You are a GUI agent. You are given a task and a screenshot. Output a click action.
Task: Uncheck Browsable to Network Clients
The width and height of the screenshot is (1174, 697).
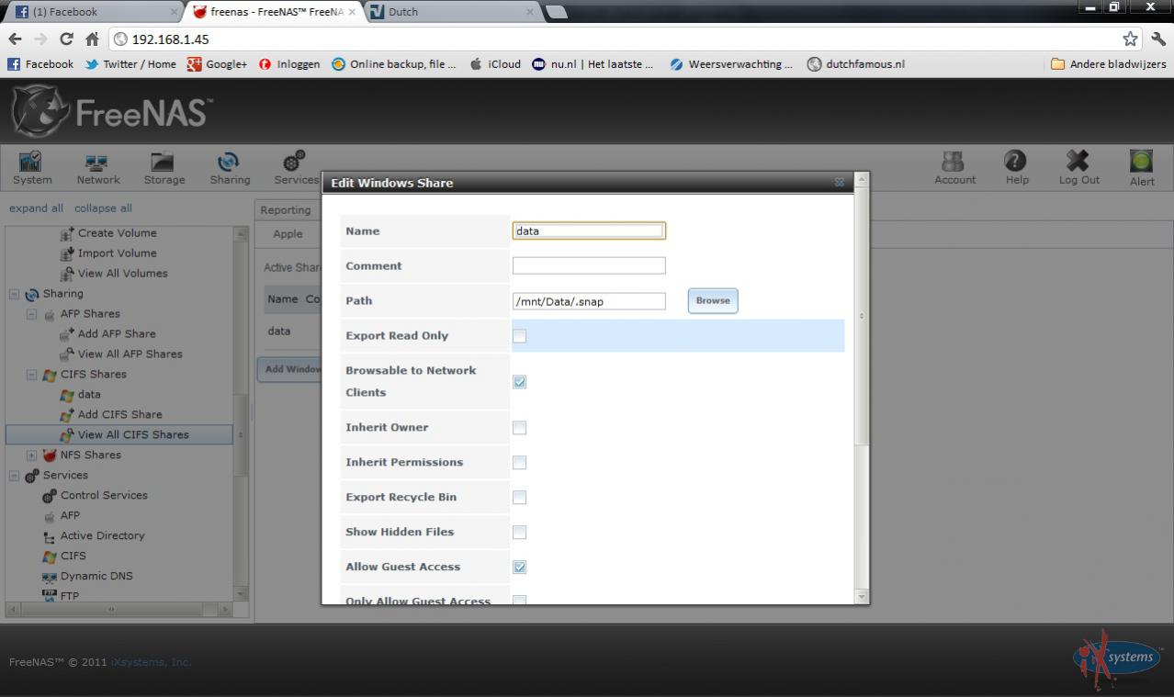click(x=519, y=382)
